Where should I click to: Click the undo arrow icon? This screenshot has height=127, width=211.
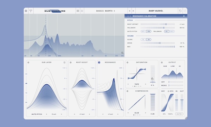click(180, 11)
